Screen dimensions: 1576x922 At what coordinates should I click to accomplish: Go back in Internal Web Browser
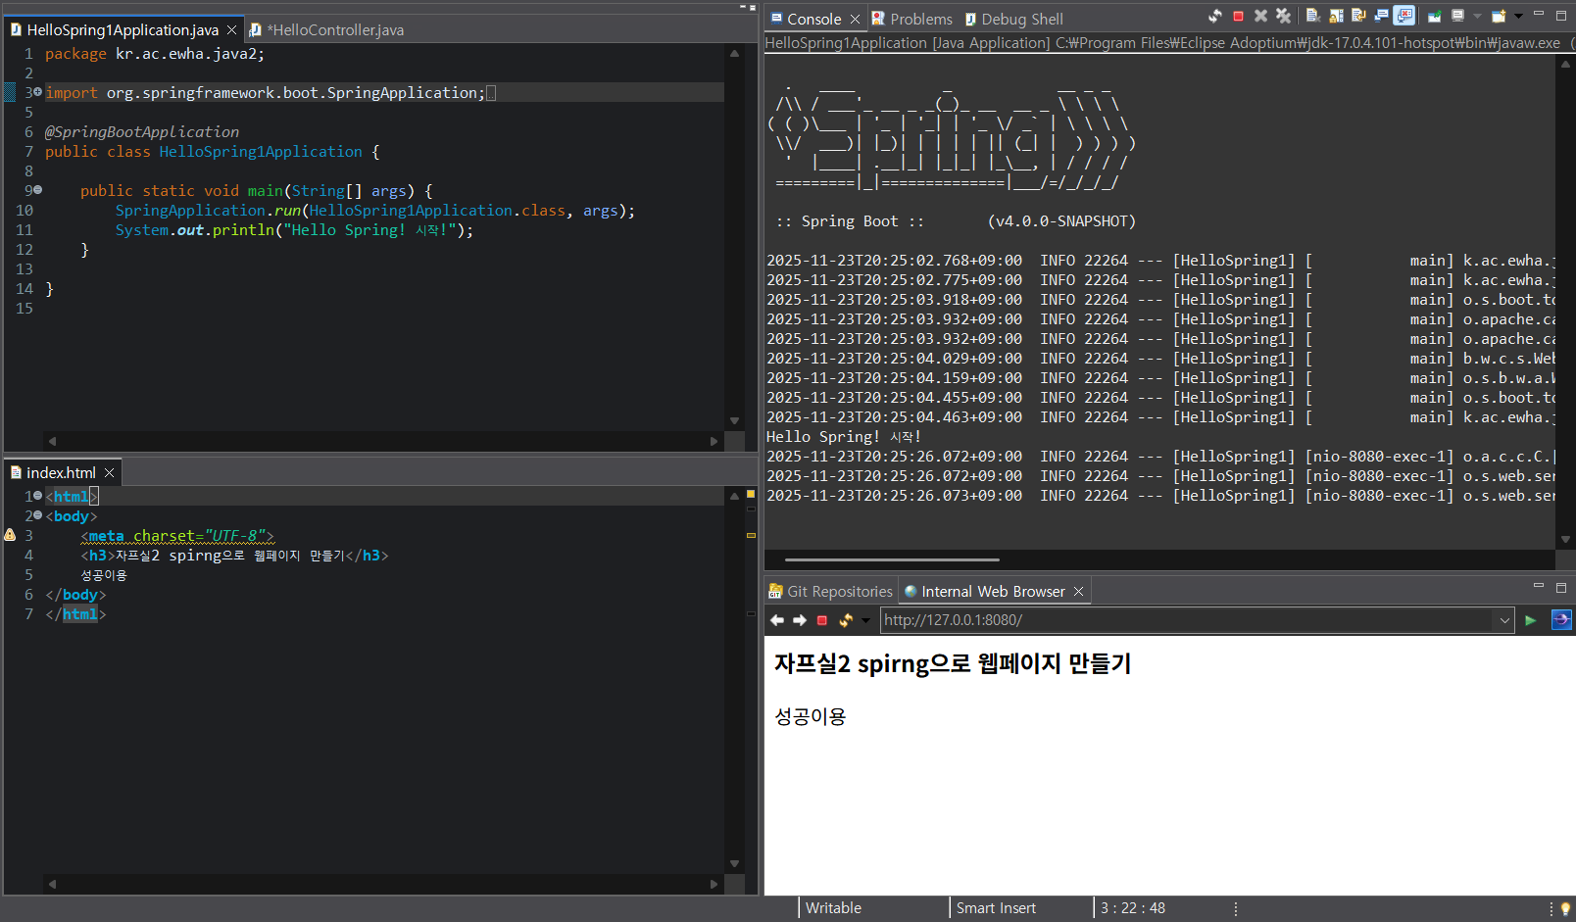tap(777, 620)
